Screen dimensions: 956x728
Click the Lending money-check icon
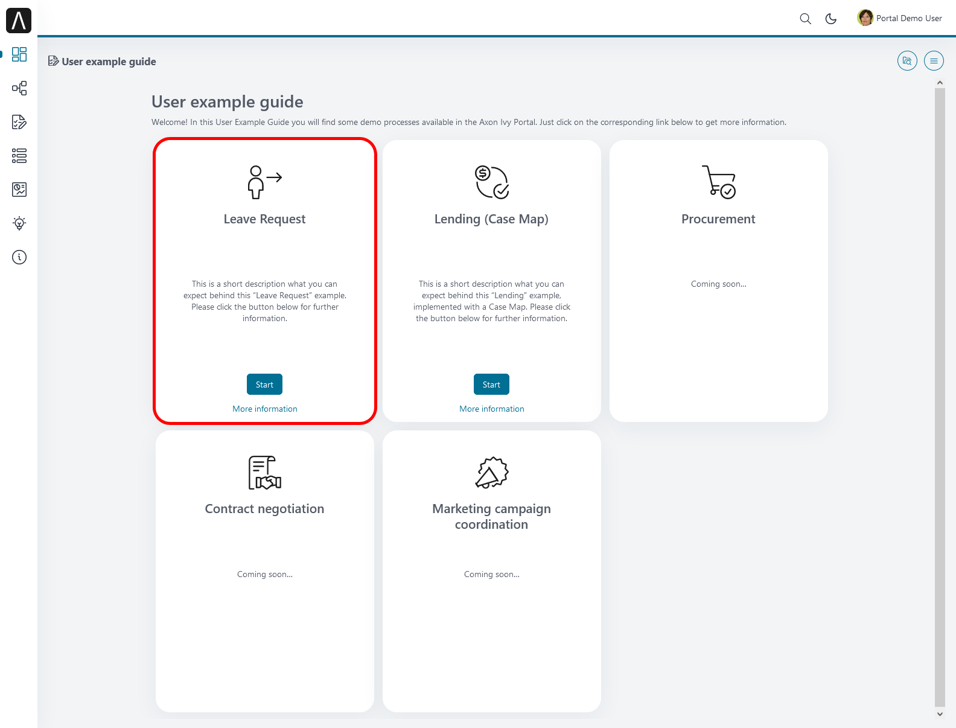(492, 182)
